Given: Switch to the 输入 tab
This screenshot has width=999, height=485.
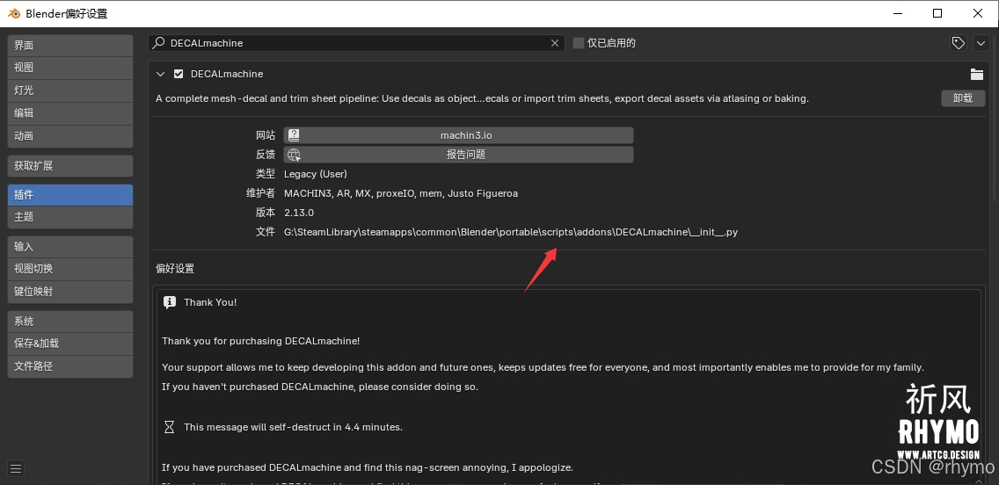Looking at the screenshot, I should 70,247.
